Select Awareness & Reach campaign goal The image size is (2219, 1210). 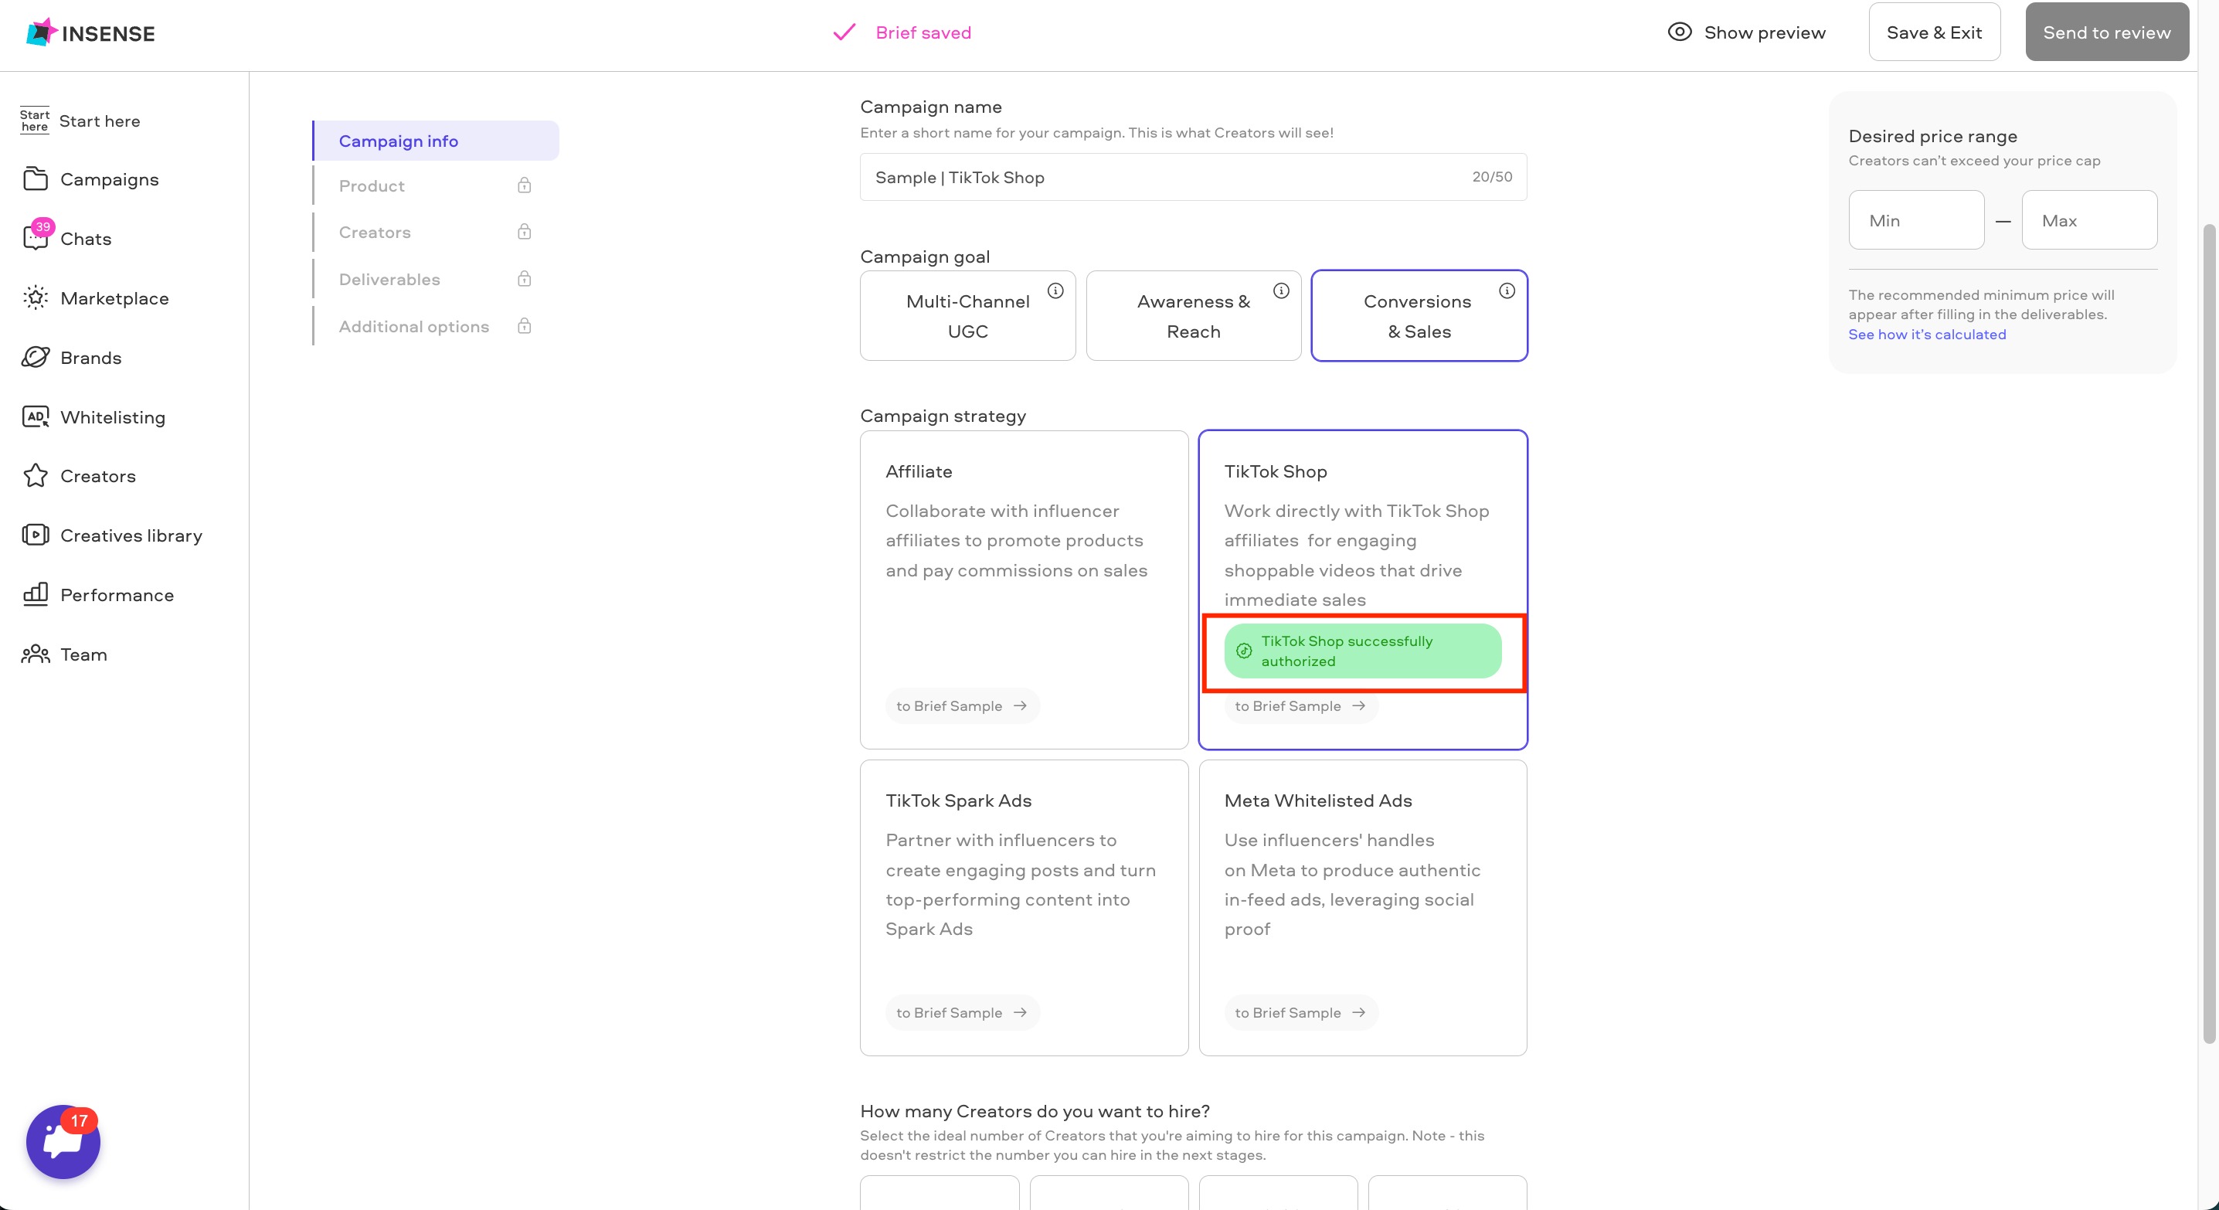click(1193, 316)
